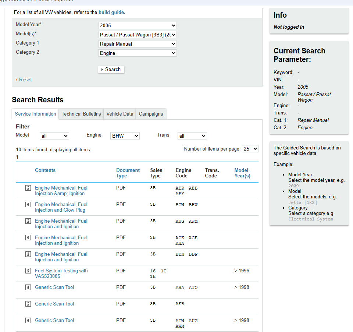Change the number of items per page
This screenshot has width=353, height=332.
click(250, 149)
